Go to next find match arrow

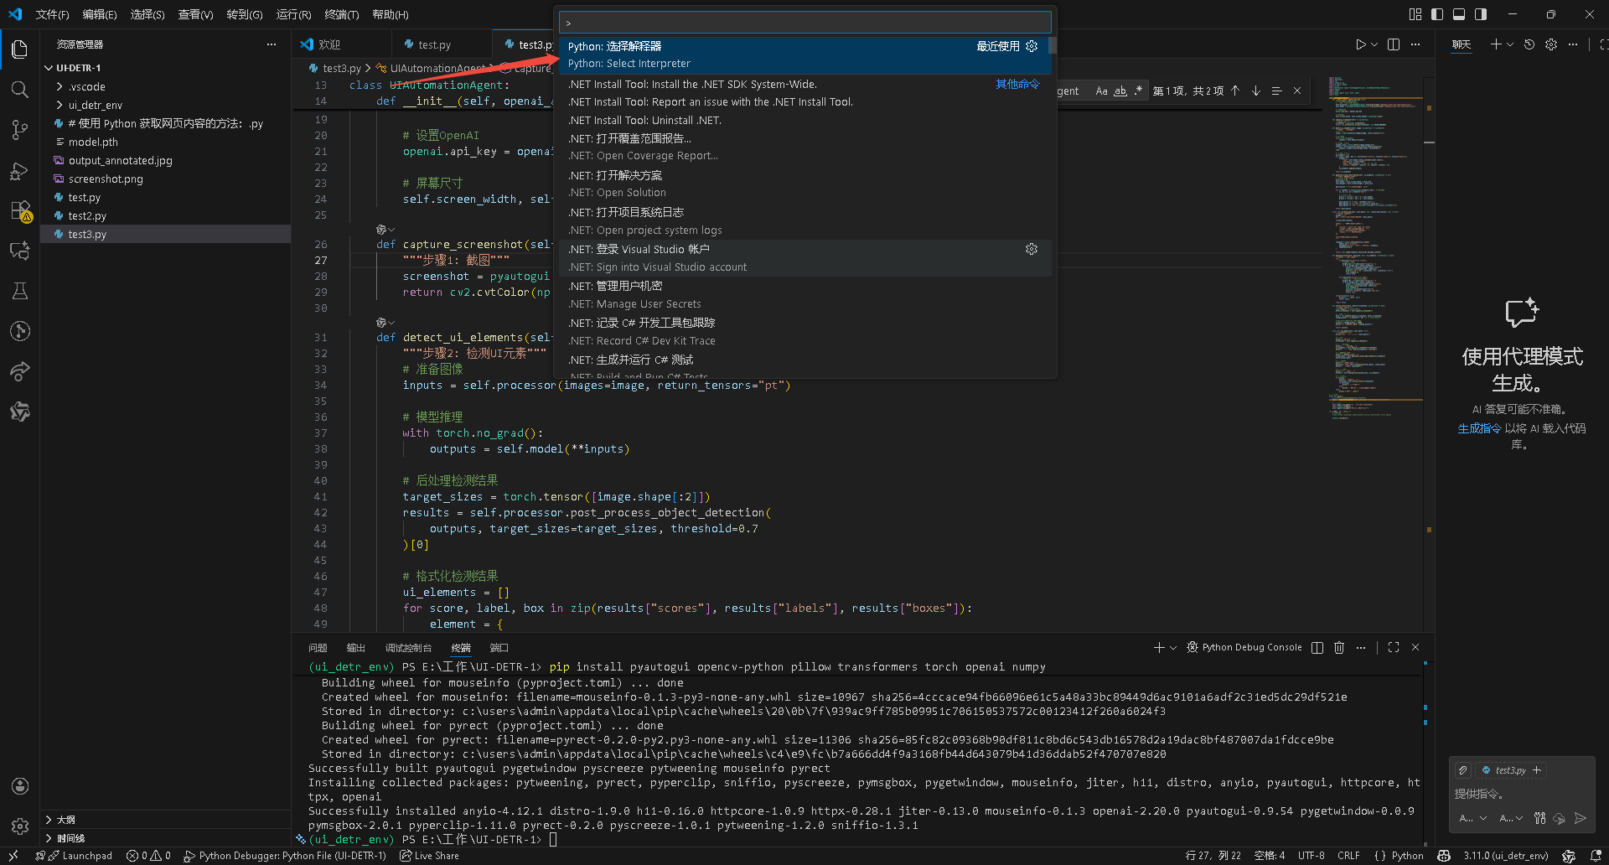(1256, 91)
